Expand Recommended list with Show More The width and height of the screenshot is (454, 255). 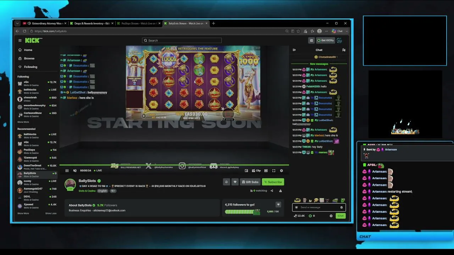23,213
